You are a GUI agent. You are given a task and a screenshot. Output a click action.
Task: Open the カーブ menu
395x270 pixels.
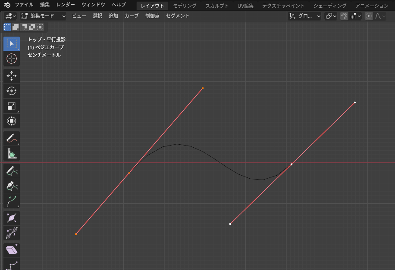coord(132,16)
